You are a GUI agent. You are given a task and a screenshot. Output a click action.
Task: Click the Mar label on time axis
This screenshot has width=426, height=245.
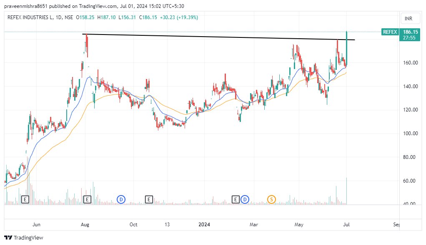click(x=254, y=224)
